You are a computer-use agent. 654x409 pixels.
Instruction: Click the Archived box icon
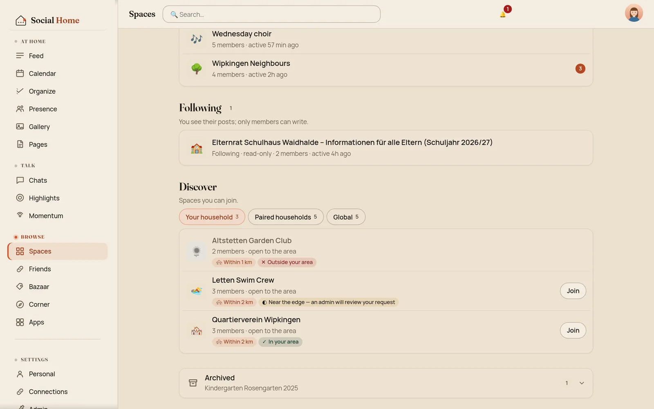tap(193, 383)
